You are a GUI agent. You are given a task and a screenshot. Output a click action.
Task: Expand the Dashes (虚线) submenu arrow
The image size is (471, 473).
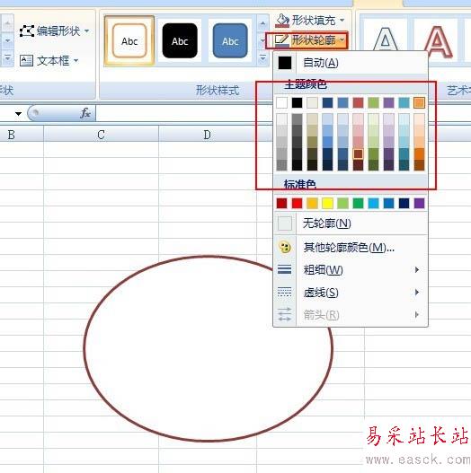(x=417, y=292)
